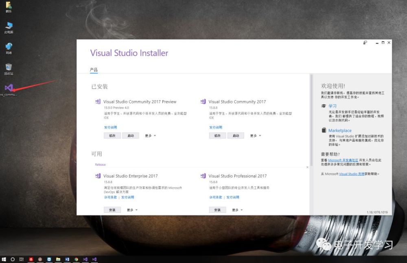407x263 pixels.
Task: Minimize the Visual Studio Installer window
Action: pyautogui.click(x=377, y=43)
